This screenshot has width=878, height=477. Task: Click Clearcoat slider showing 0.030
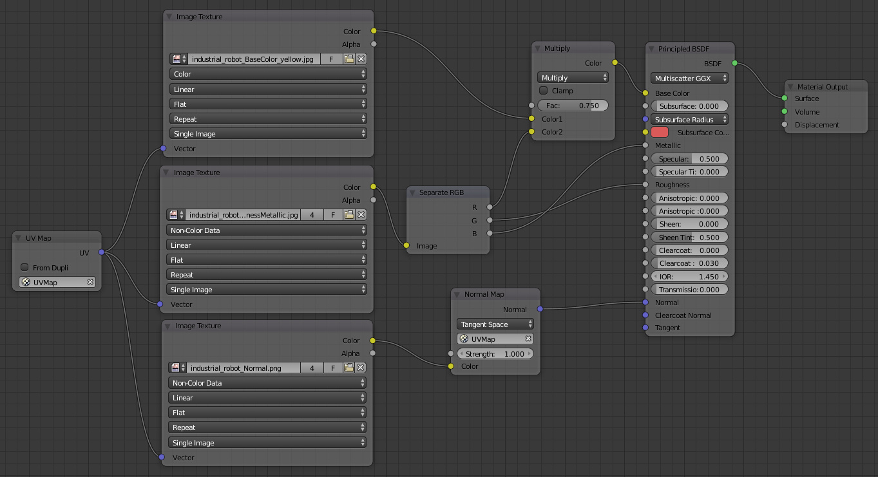(690, 263)
